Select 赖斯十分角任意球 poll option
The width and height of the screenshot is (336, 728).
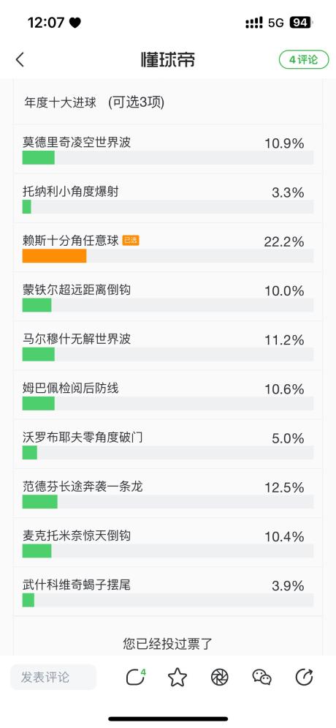(168, 247)
